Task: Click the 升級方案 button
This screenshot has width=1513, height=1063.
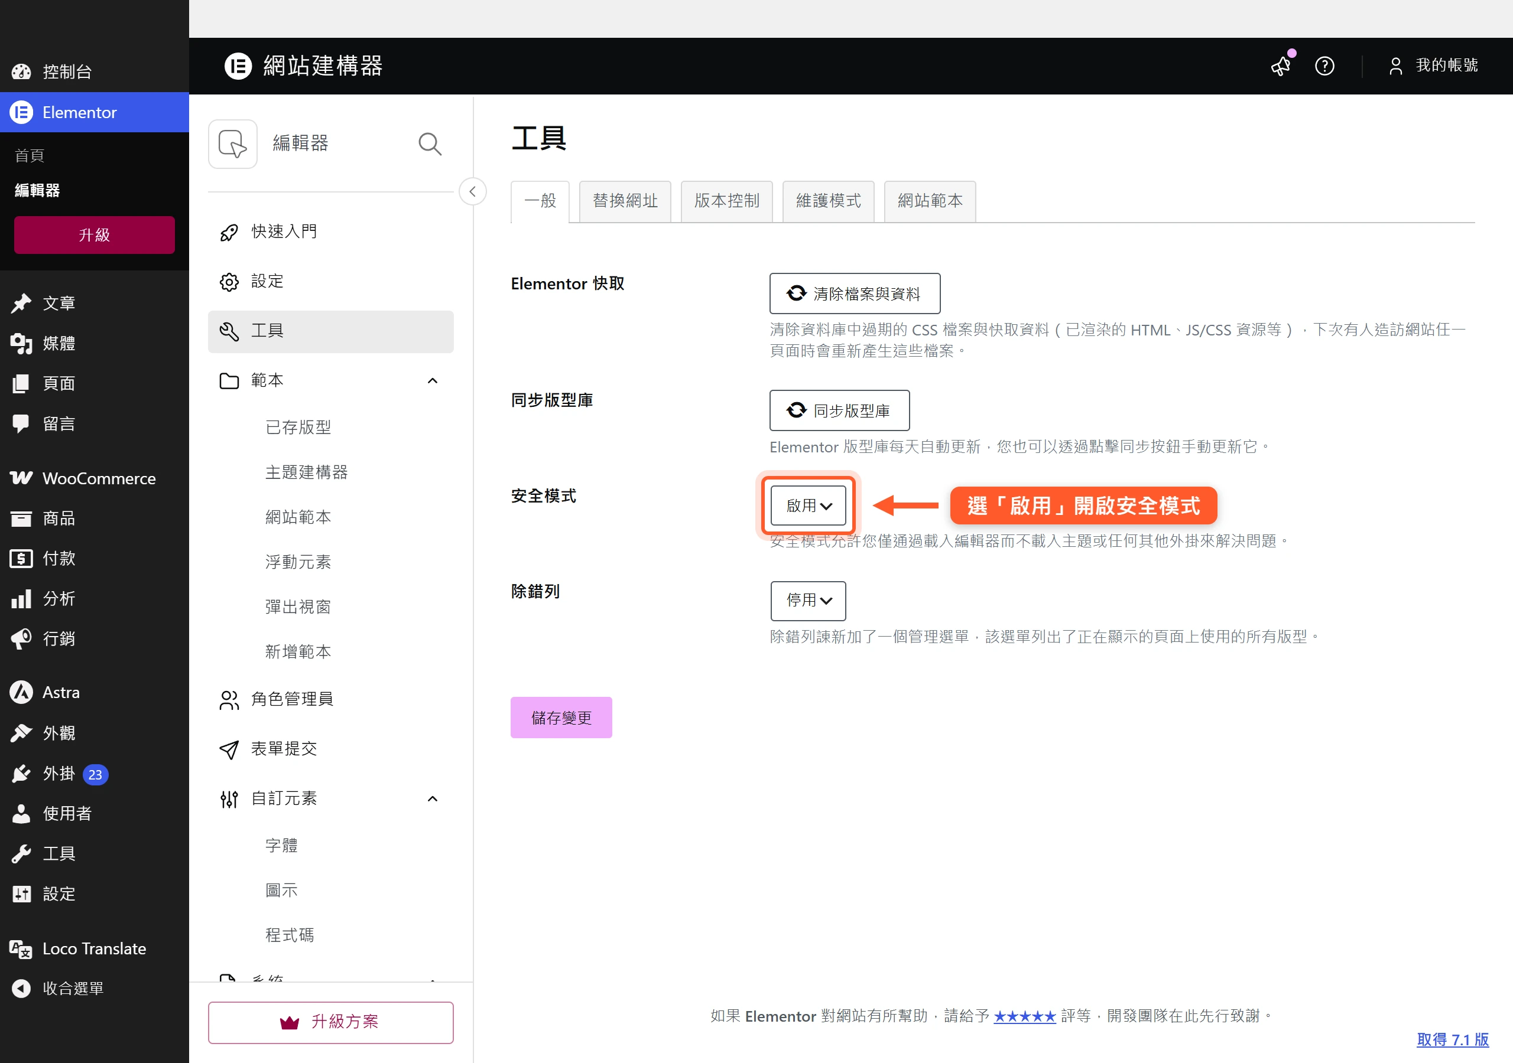Action: pyautogui.click(x=331, y=1022)
